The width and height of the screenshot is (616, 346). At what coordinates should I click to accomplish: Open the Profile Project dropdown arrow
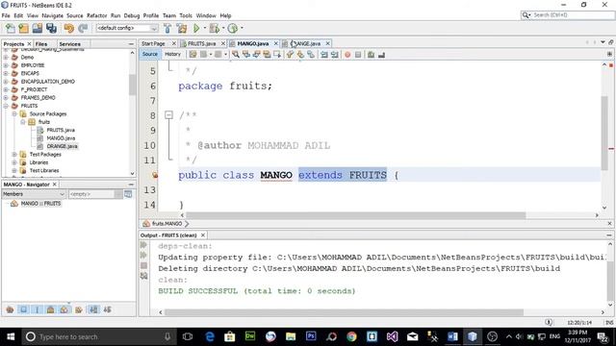242,28
